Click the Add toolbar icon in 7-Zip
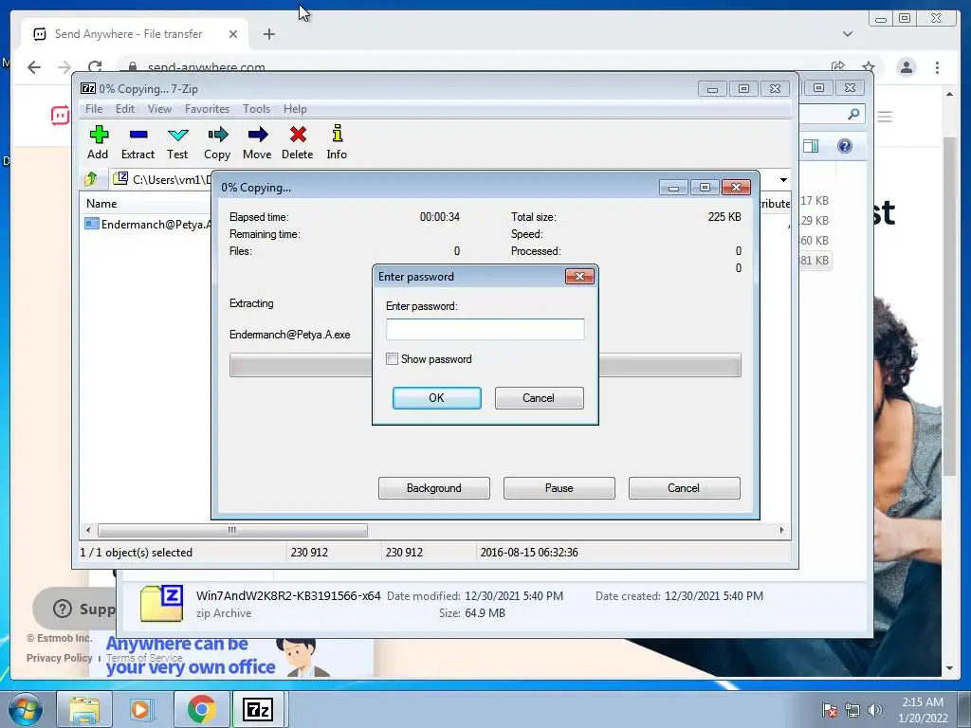 coord(98,142)
